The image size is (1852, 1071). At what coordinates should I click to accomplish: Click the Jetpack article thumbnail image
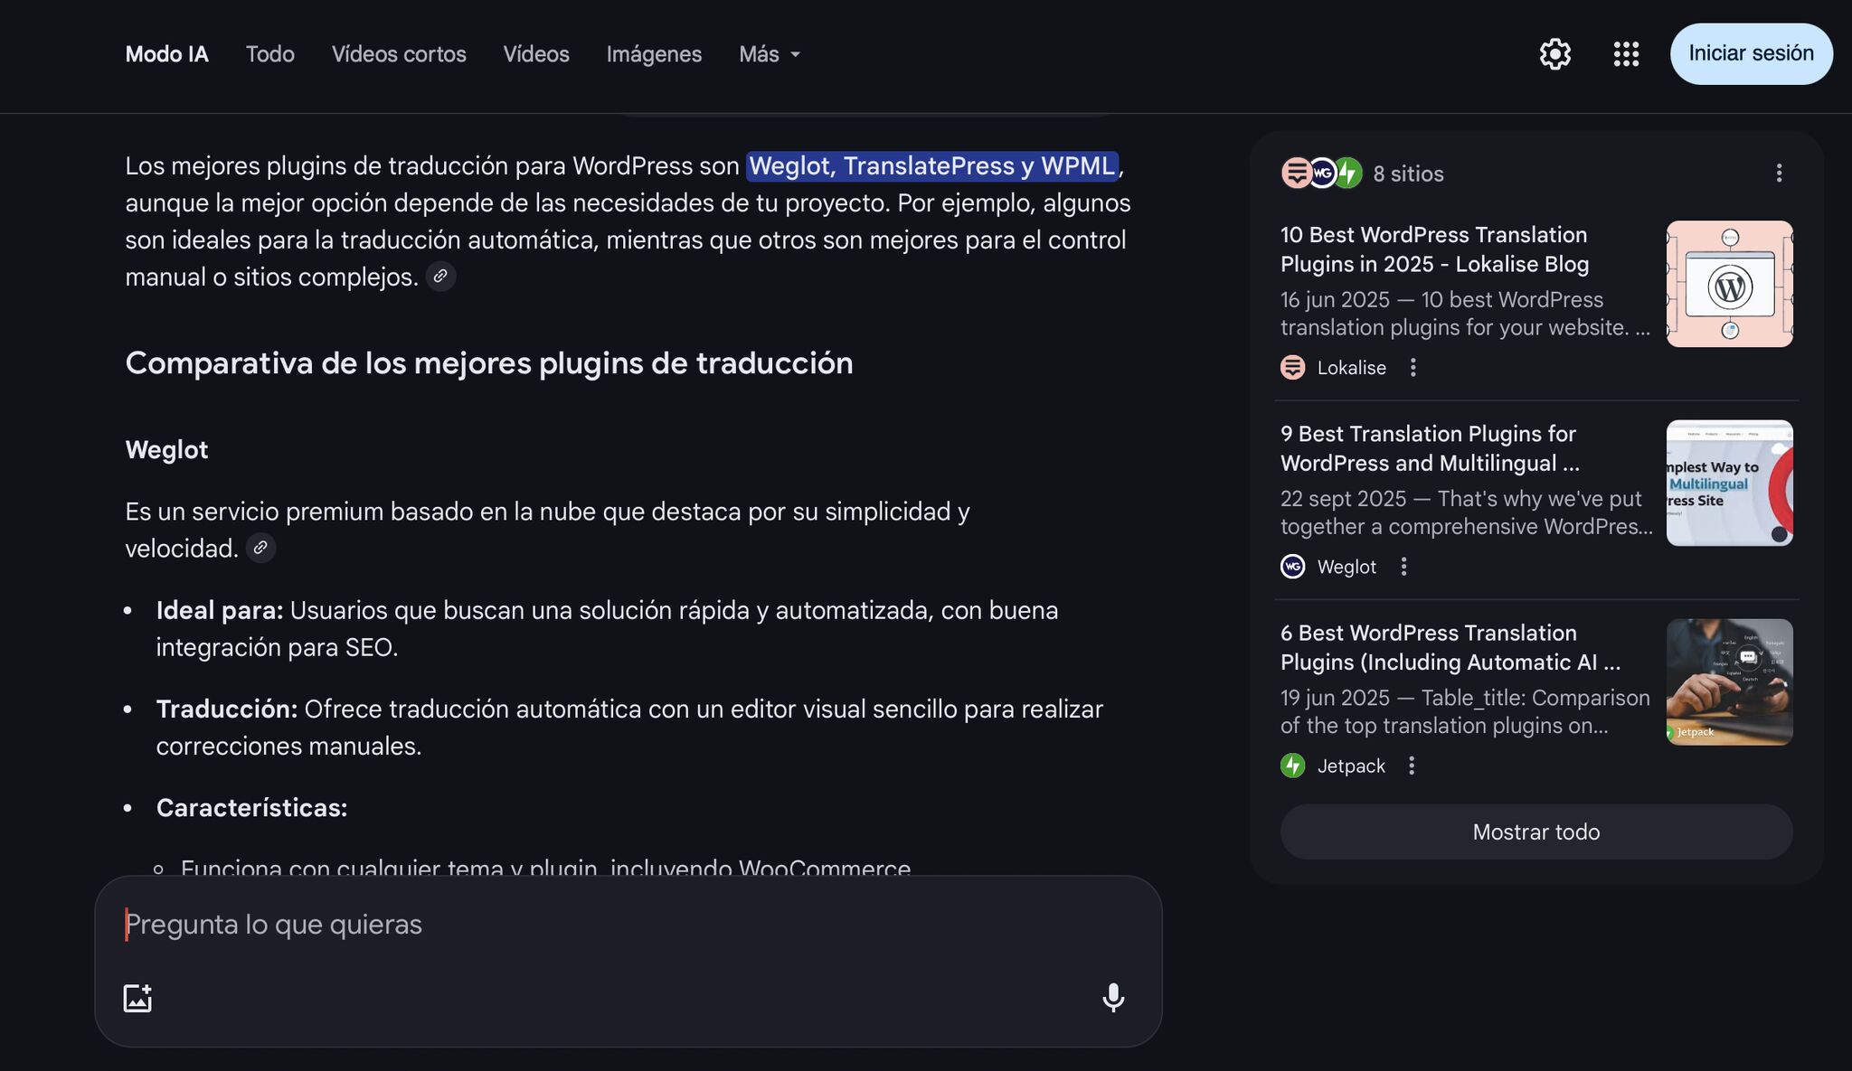coord(1729,682)
